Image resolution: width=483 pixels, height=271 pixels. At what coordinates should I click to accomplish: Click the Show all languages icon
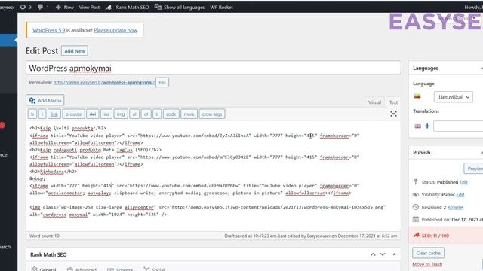[x=158, y=7]
